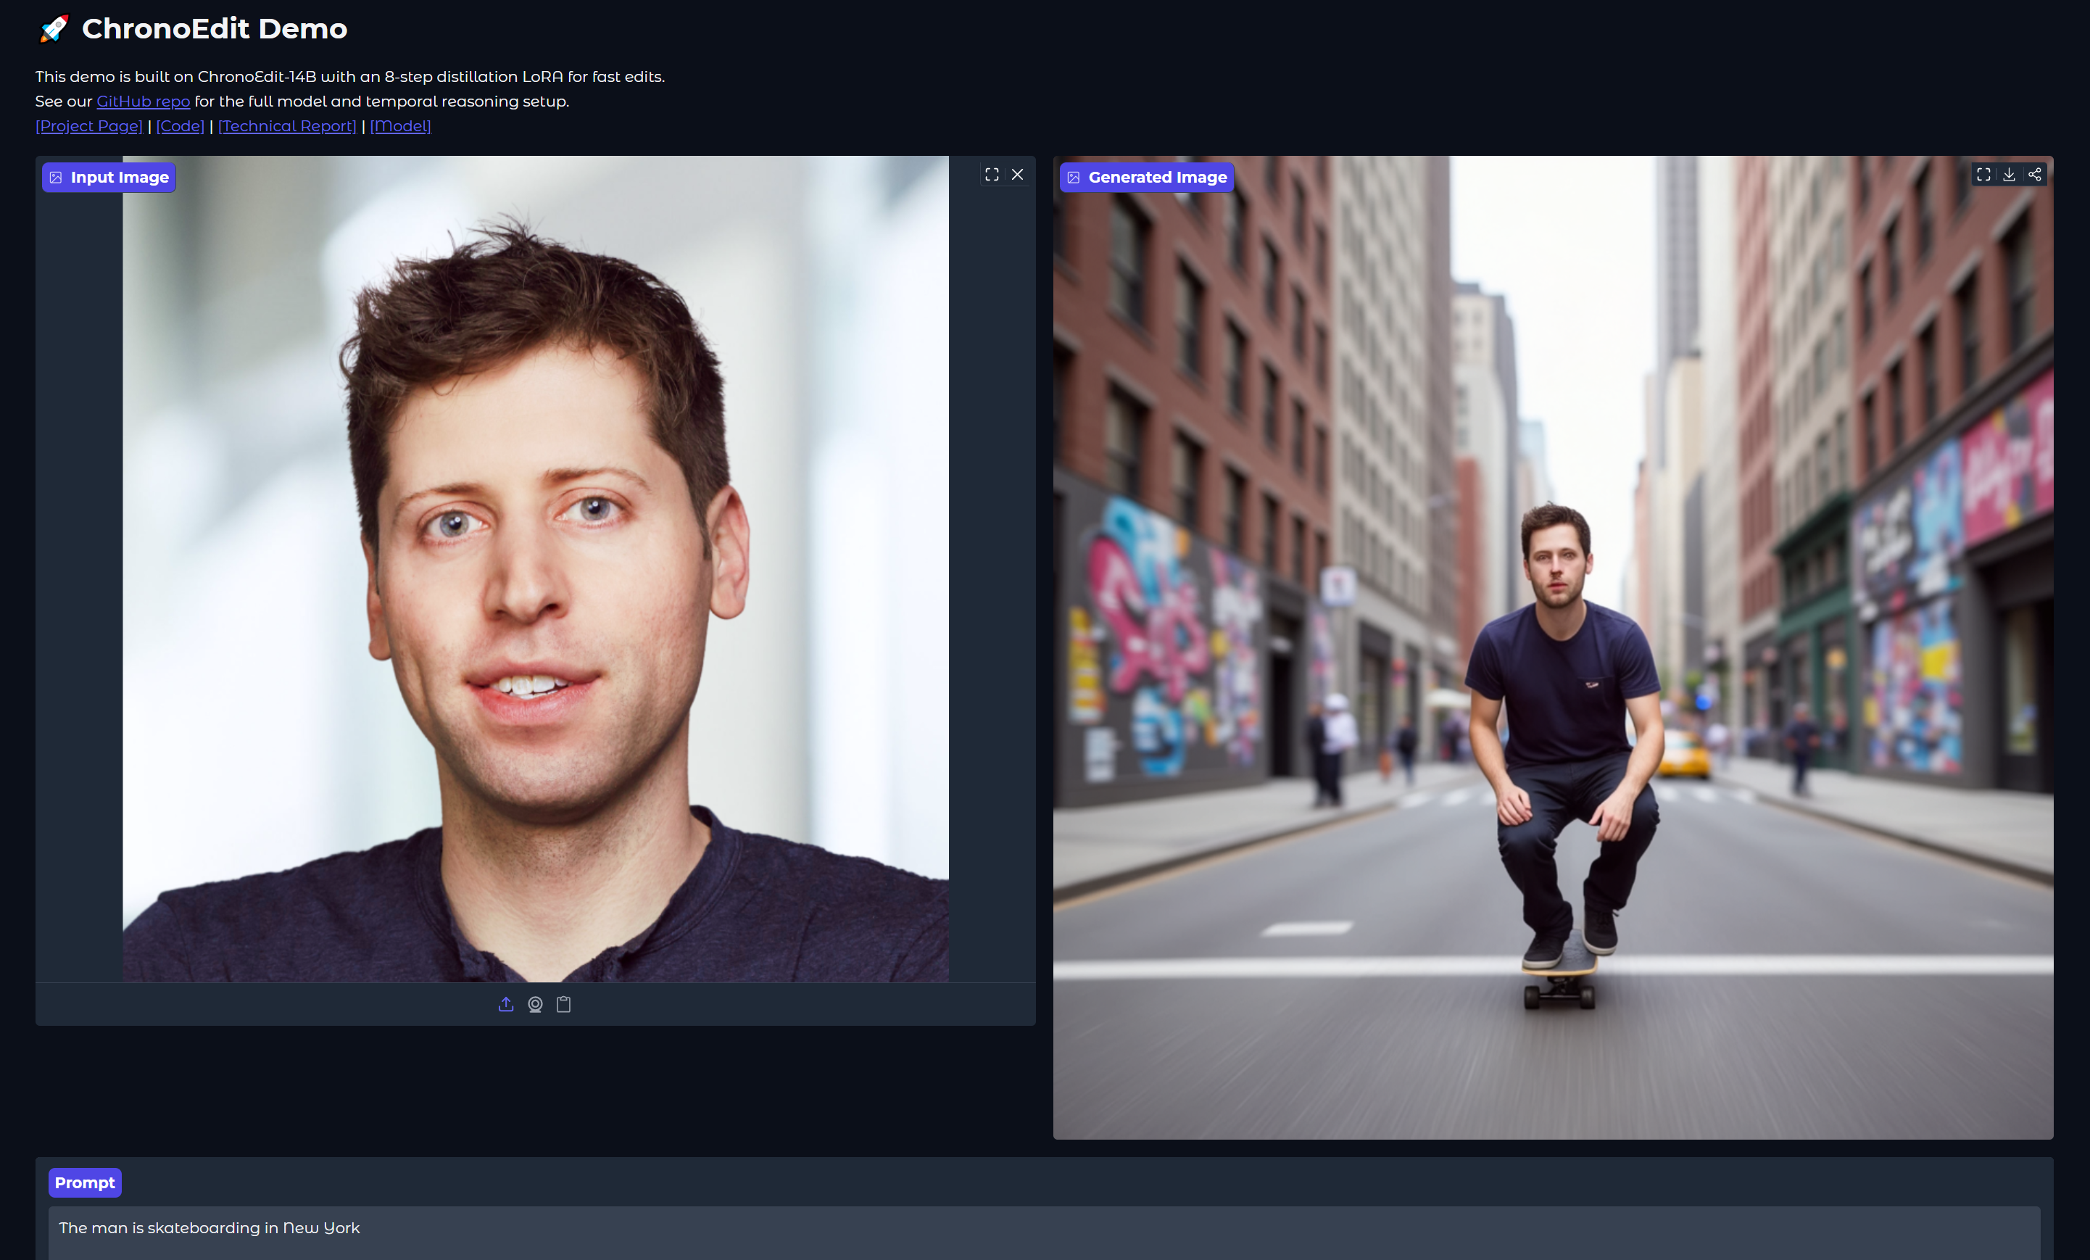2090x1260 pixels.
Task: Open the GitHub repo link
Action: (144, 101)
